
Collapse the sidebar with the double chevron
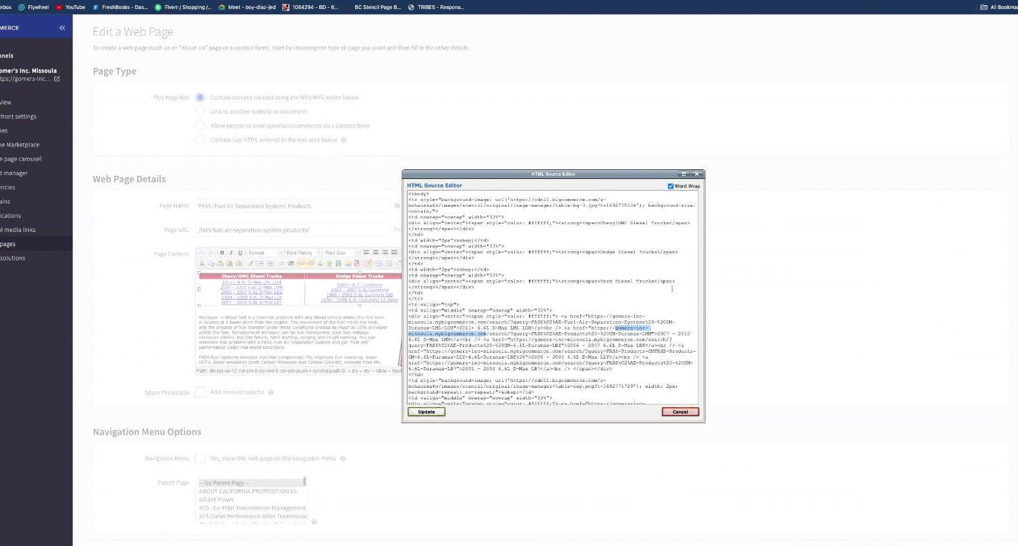[x=62, y=28]
